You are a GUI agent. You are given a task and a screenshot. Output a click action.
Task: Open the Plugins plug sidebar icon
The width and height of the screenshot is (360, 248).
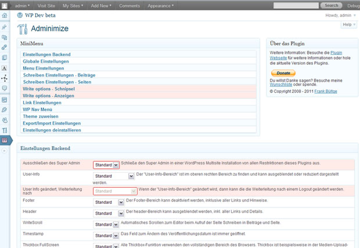[5, 110]
